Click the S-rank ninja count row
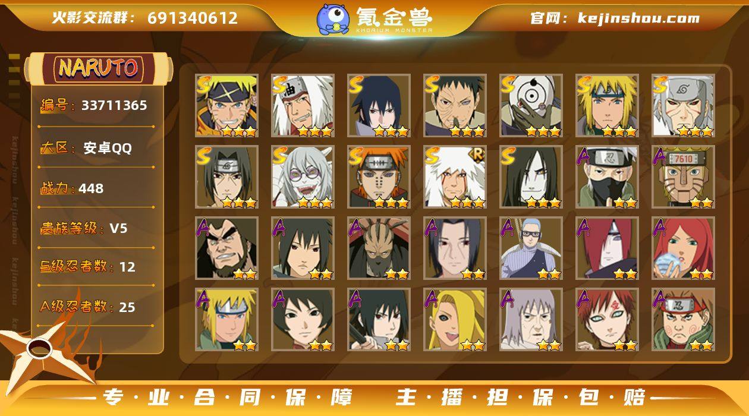This screenshot has width=749, height=416. tap(89, 267)
